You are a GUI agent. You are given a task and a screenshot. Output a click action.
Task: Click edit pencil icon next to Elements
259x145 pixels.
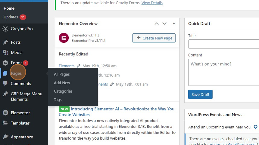(x=79, y=66)
